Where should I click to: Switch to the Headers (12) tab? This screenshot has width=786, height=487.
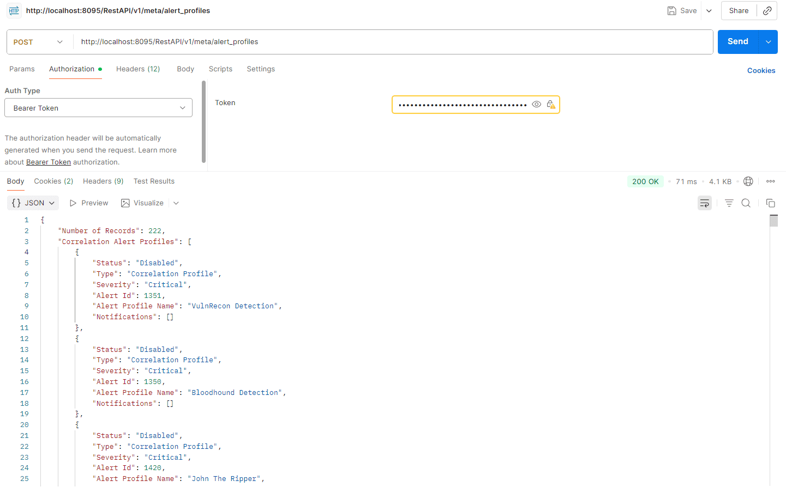pyautogui.click(x=138, y=69)
